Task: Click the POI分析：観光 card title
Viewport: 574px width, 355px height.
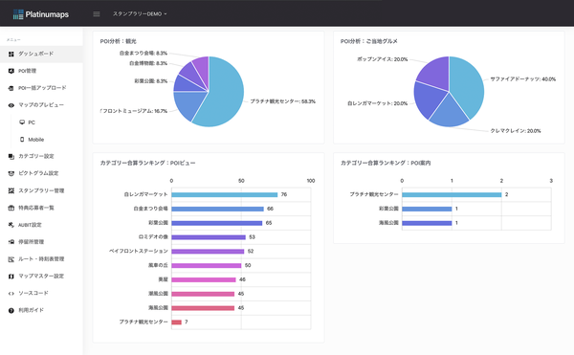Action: click(x=119, y=41)
